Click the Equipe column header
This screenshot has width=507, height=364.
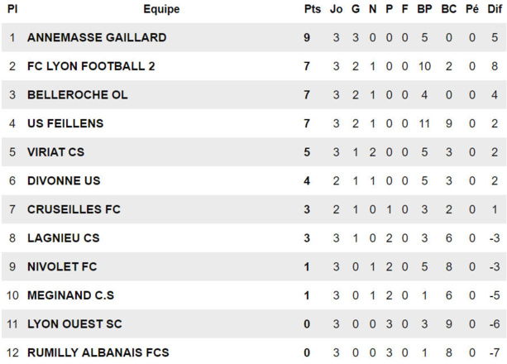pos(161,9)
